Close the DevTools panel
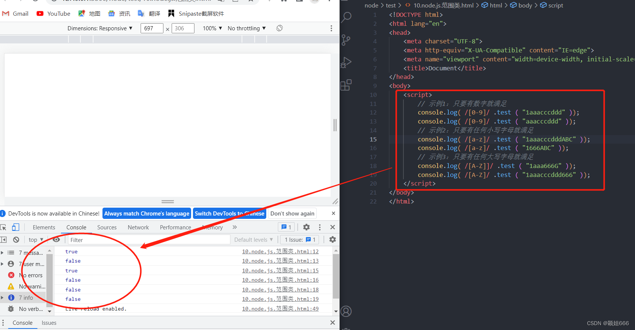 pos(332,227)
